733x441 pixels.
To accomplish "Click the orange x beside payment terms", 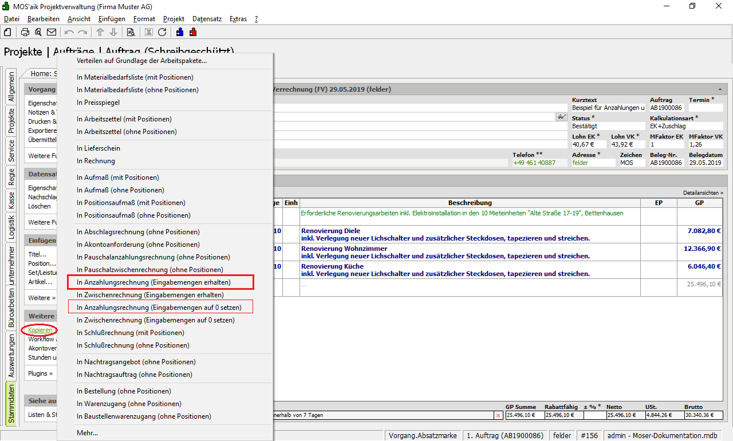I will (498, 415).
